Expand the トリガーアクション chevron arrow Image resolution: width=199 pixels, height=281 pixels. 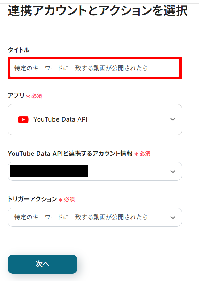173,218
